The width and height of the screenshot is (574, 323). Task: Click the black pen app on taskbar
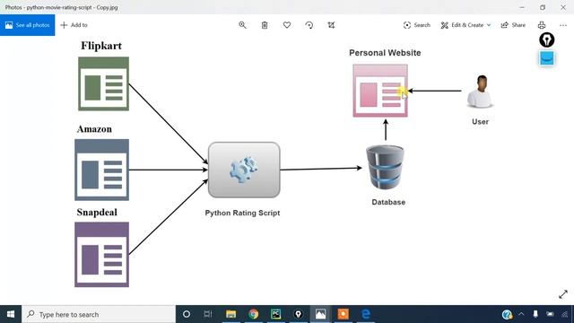(x=299, y=314)
